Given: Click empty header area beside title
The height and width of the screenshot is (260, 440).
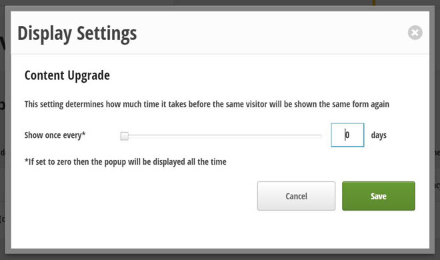Looking at the screenshot, I should (x=269, y=33).
